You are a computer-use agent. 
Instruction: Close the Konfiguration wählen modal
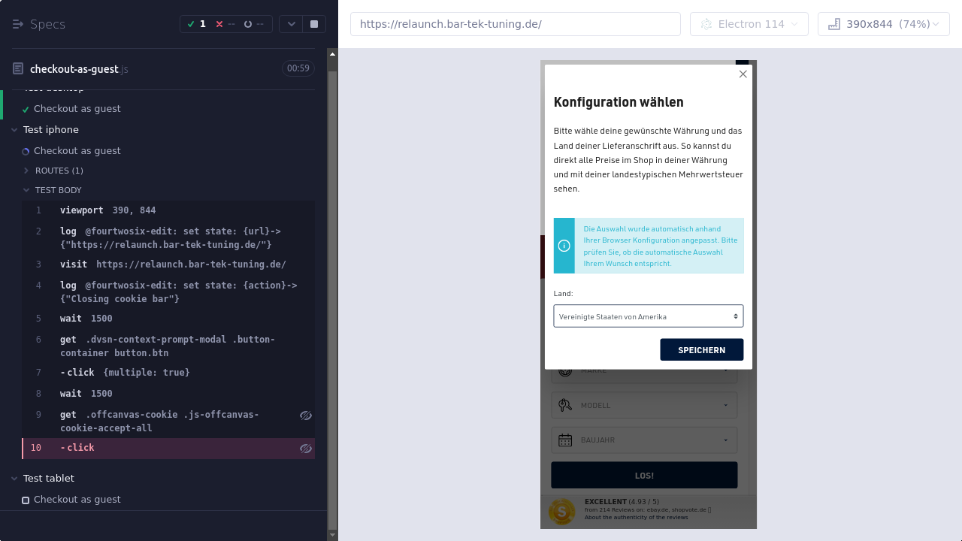click(743, 74)
